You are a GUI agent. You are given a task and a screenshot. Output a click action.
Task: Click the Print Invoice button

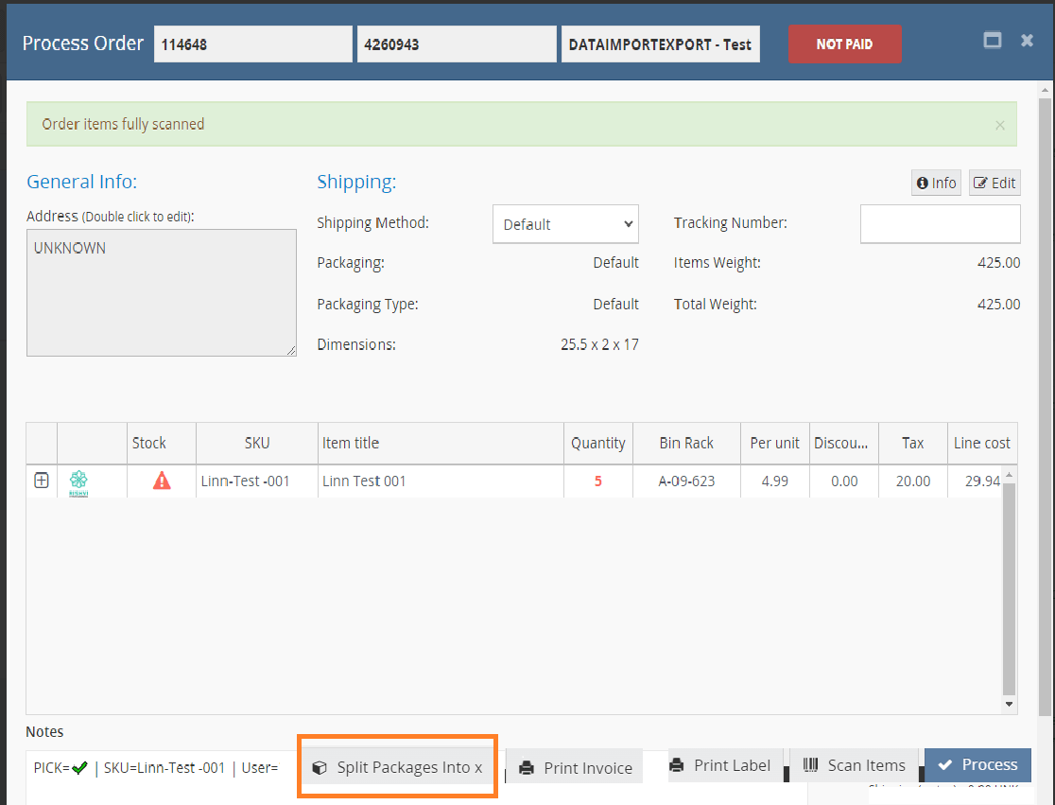[575, 767]
